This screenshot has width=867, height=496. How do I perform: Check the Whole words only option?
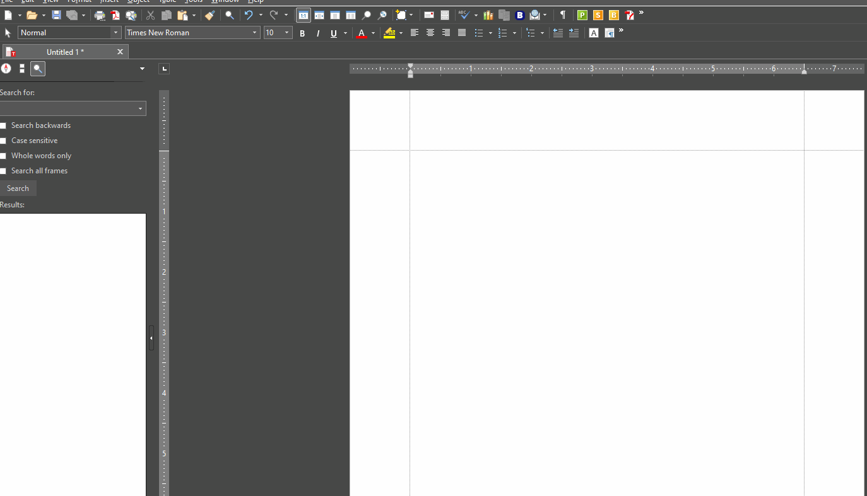pyautogui.click(x=3, y=156)
